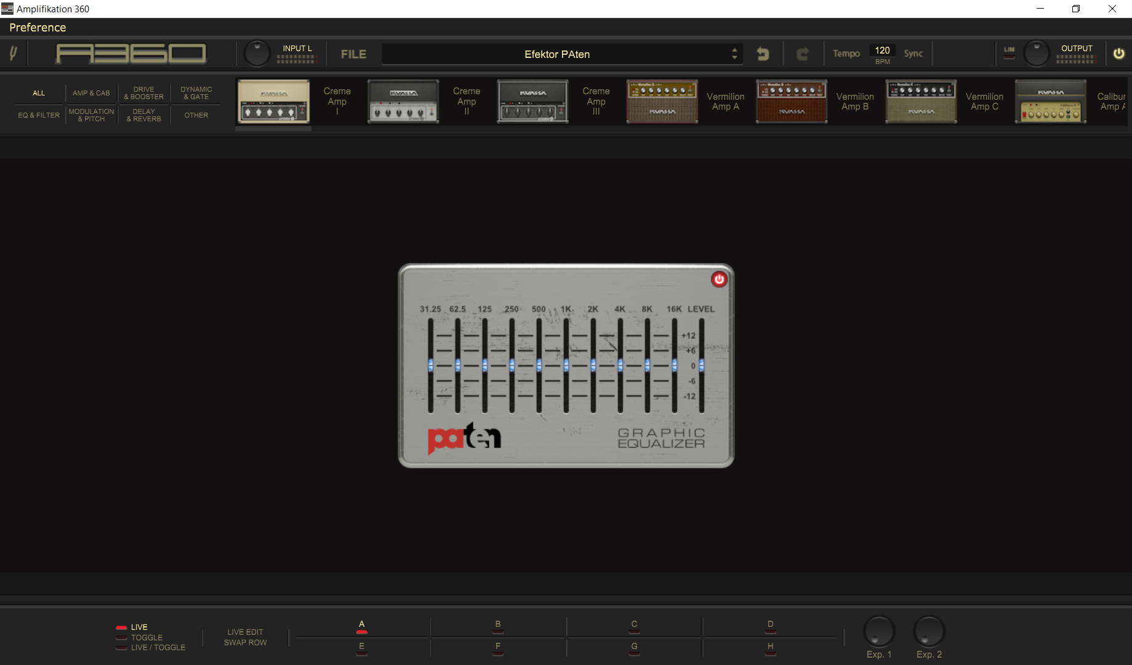Click the paten logo on equalizer

pos(464,438)
